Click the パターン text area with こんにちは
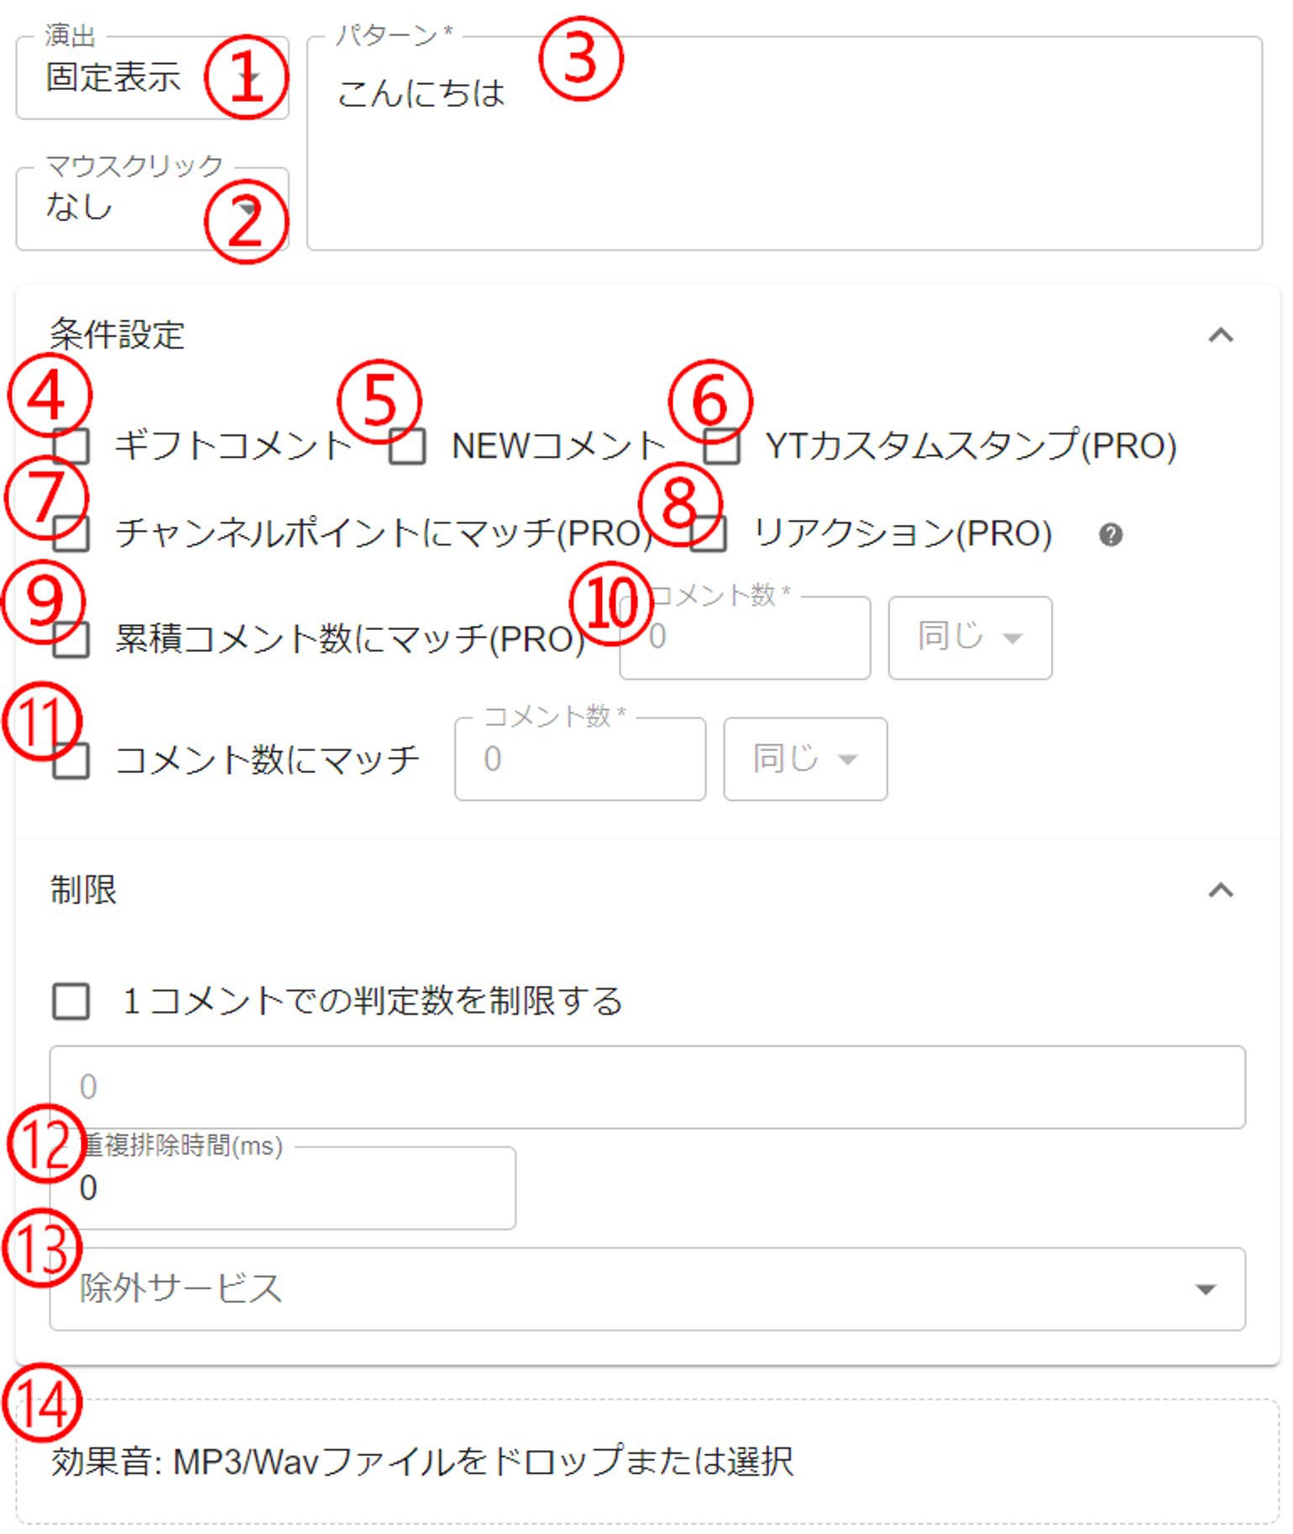The height and width of the screenshot is (1534, 1293). pos(784,143)
